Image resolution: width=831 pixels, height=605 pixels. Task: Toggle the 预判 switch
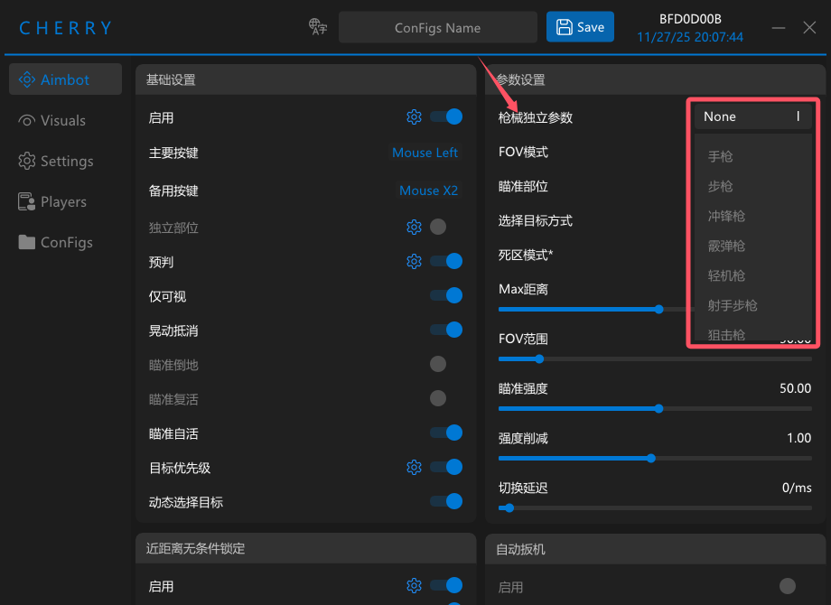(446, 261)
